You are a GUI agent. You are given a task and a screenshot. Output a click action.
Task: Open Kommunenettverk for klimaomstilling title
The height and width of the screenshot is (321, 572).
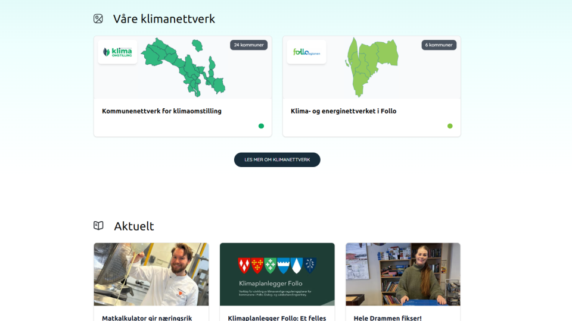click(x=161, y=111)
